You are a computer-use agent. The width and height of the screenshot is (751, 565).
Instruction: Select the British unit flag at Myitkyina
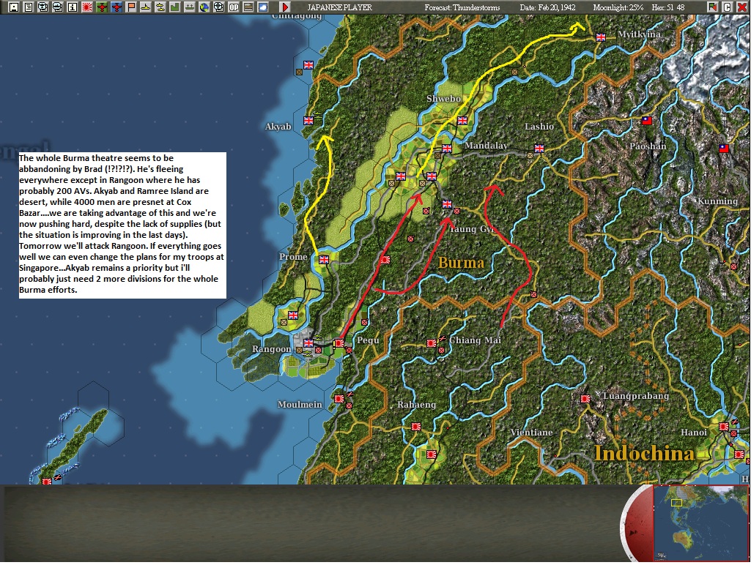600,37
